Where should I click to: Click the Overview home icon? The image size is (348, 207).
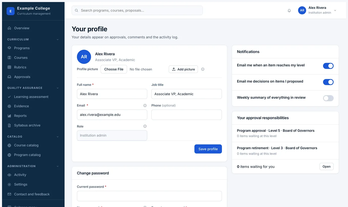(9, 28)
